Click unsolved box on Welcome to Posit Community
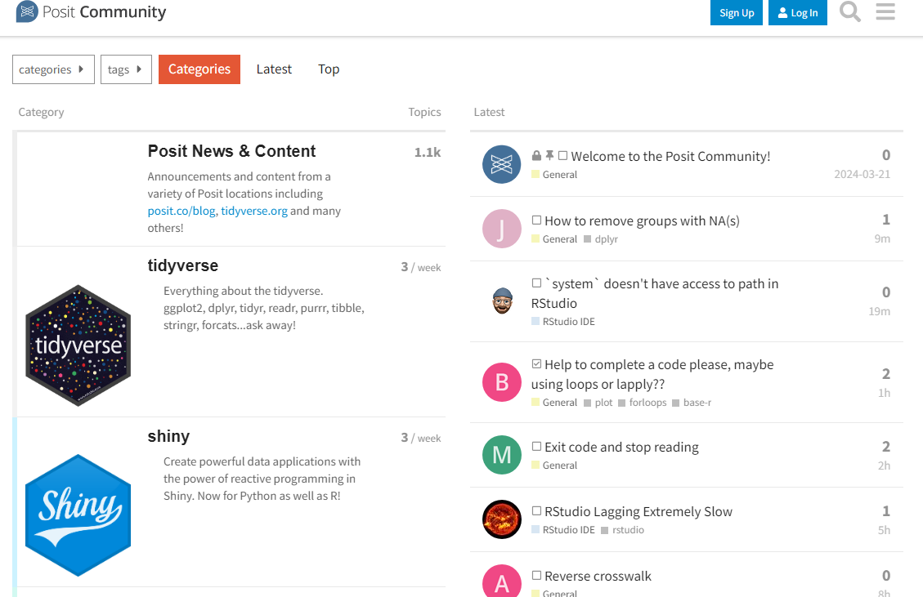Image resolution: width=923 pixels, height=597 pixels. pyautogui.click(x=562, y=155)
